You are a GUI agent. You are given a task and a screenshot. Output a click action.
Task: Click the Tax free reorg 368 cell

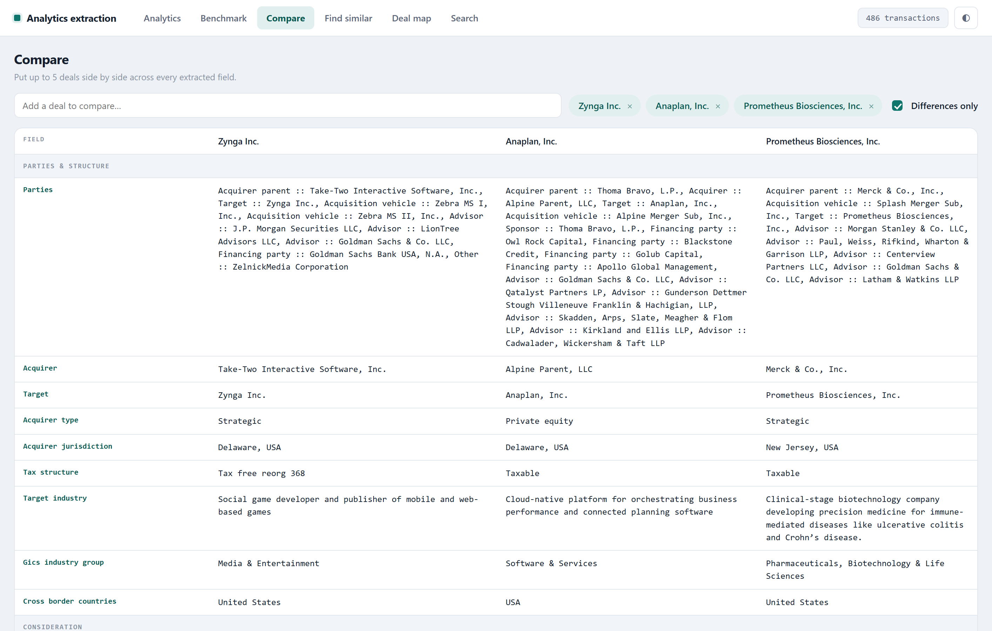click(261, 473)
